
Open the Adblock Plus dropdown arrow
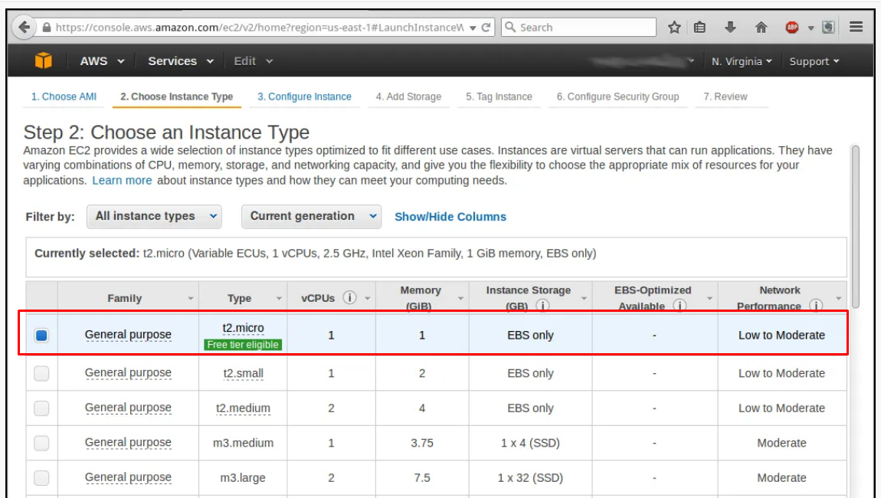tap(811, 28)
